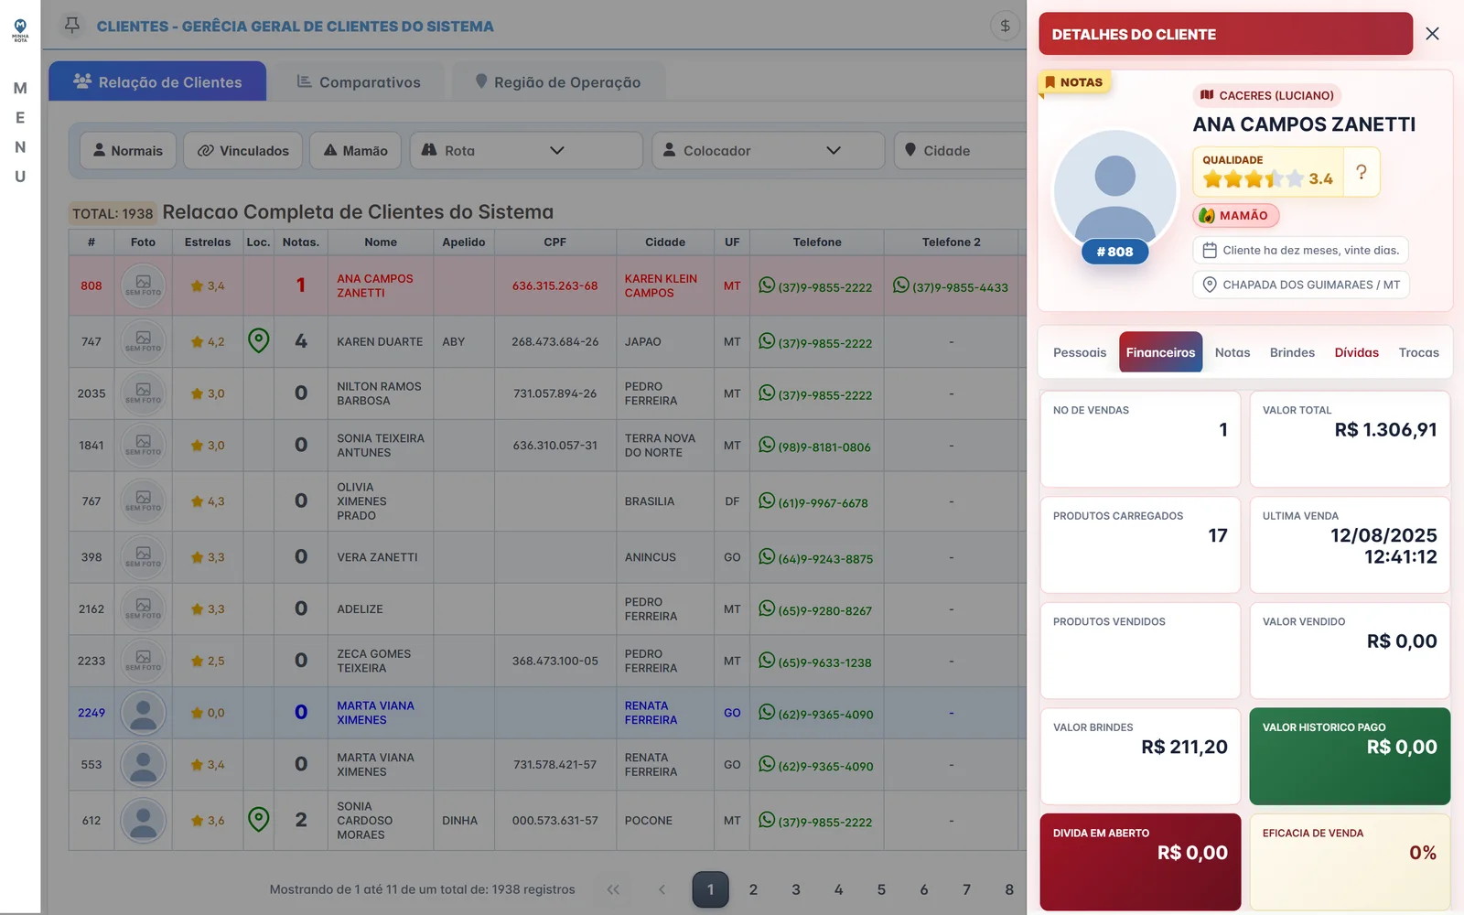
Task: Click WhatsApp icon next to (65)9-9280-8267
Action: click(x=767, y=608)
